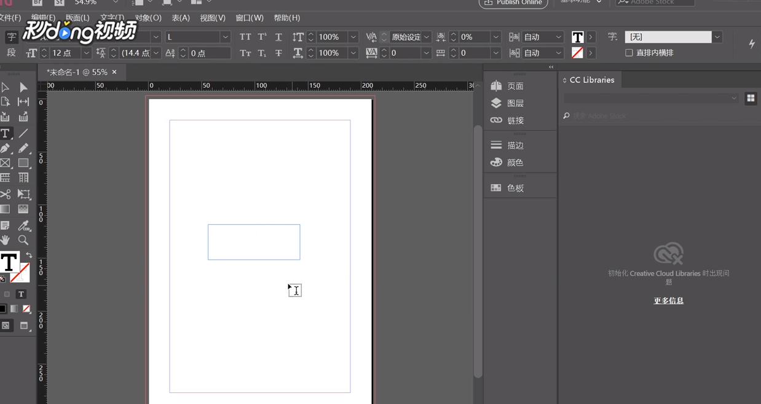Select the Pen tool
Screen dimensions: 761x404
coord(6,148)
